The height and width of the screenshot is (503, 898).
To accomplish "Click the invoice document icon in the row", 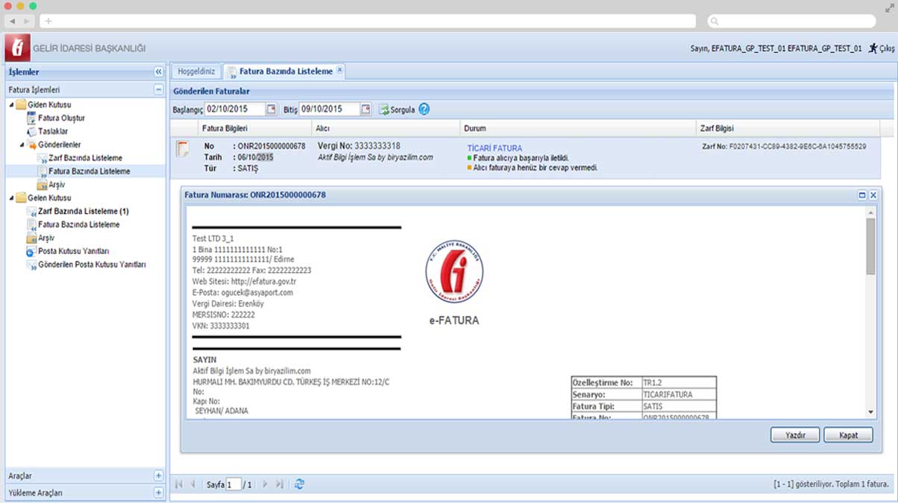I will point(182,148).
